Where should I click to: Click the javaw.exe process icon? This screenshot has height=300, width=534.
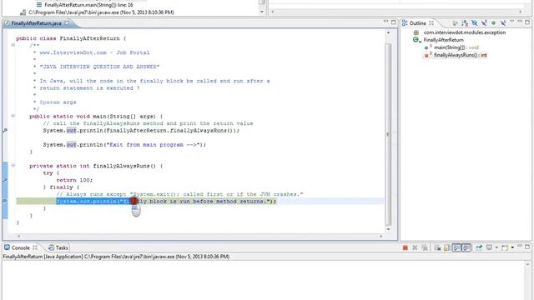pyautogui.click(x=23, y=12)
